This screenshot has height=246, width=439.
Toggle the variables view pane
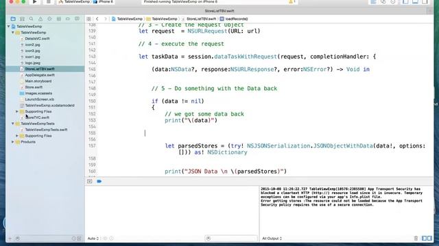pyautogui.click(x=425, y=238)
